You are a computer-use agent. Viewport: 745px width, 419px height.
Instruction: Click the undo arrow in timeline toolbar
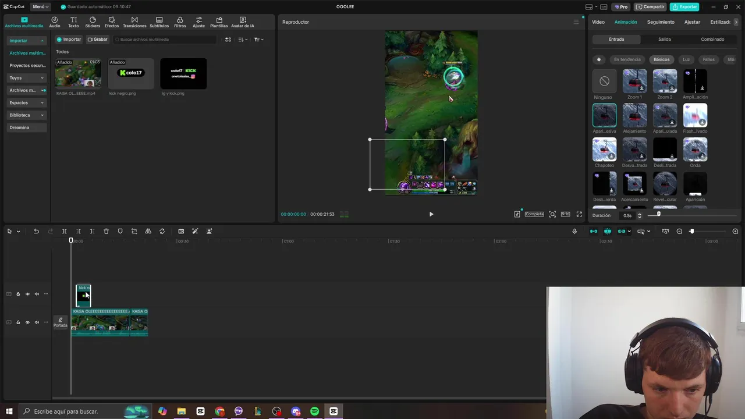[x=36, y=231]
